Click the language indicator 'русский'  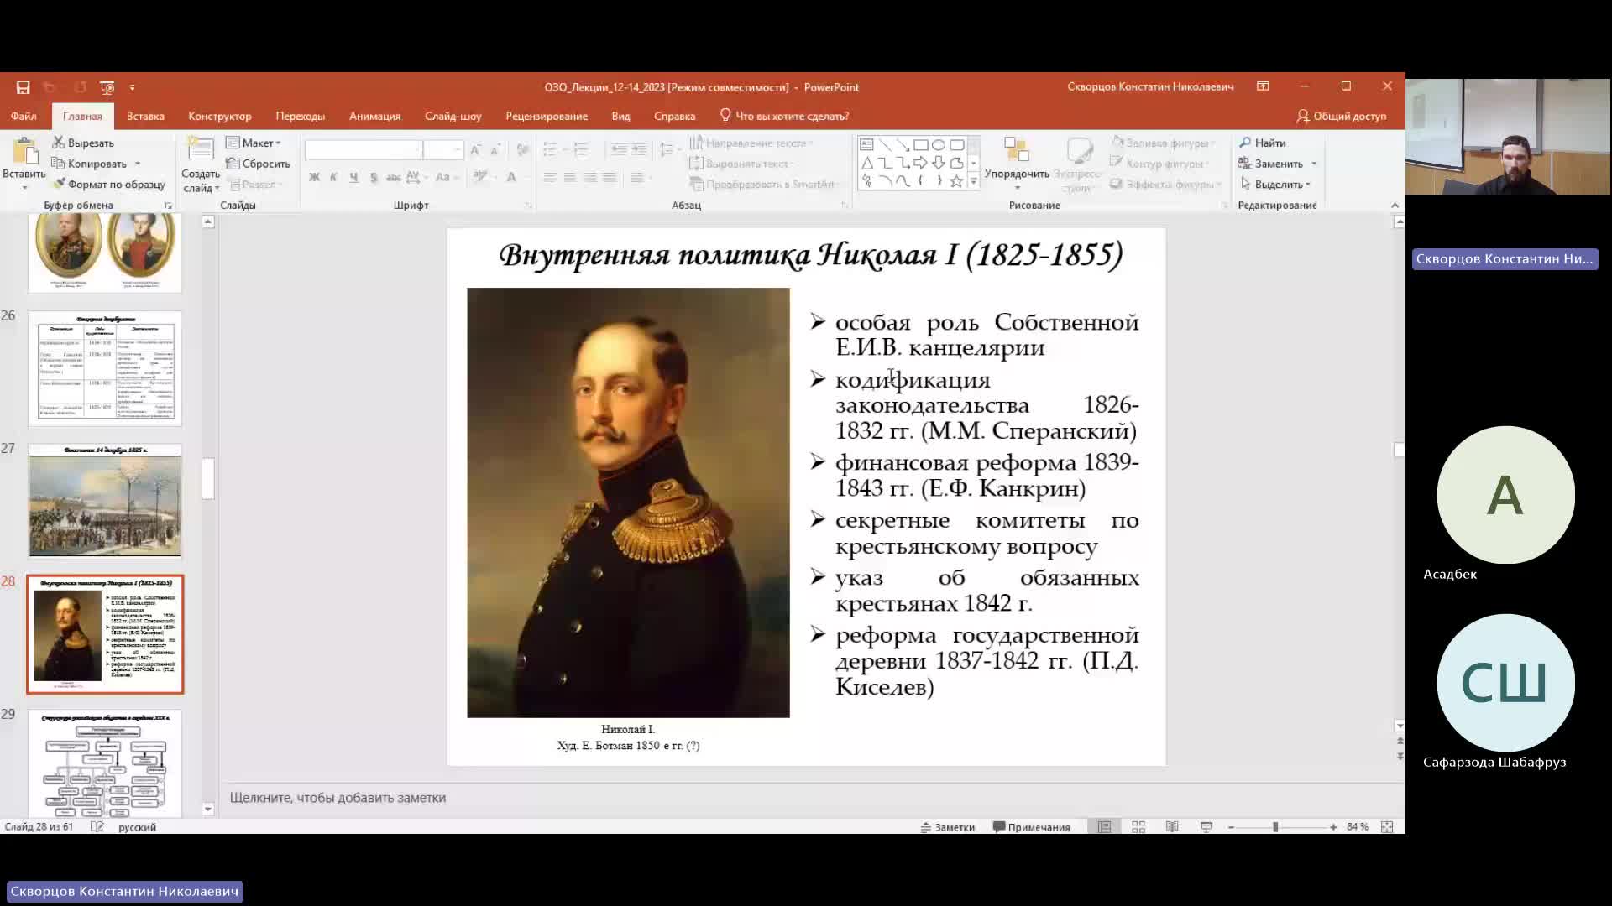(137, 827)
